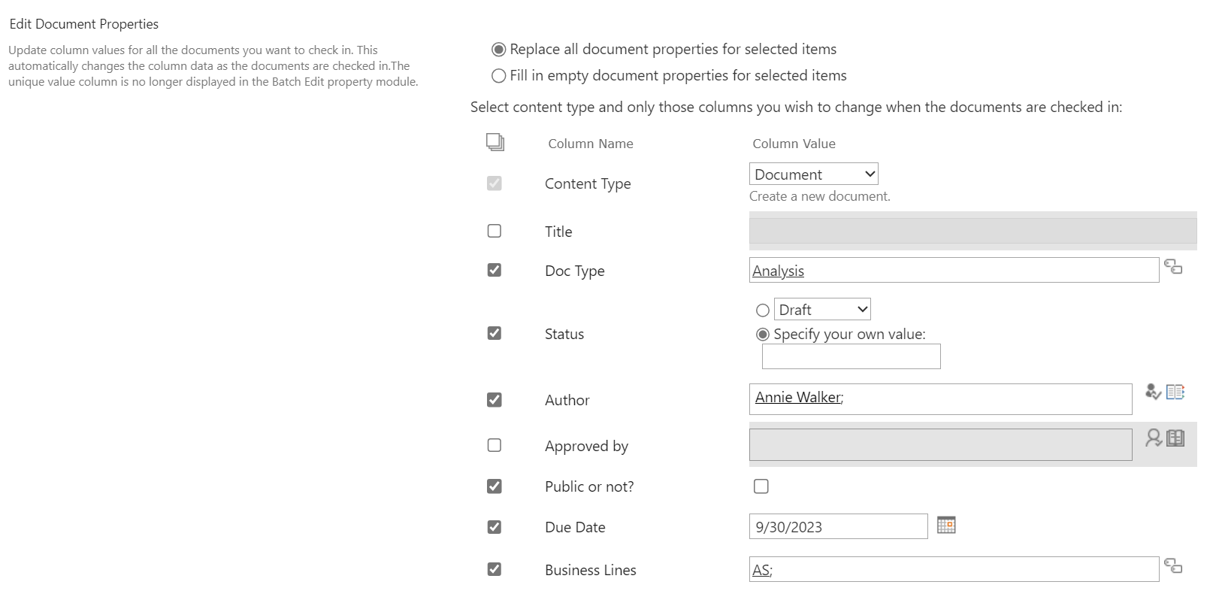
Task: Untick the Doc Type column checkbox
Action: pyautogui.click(x=495, y=270)
